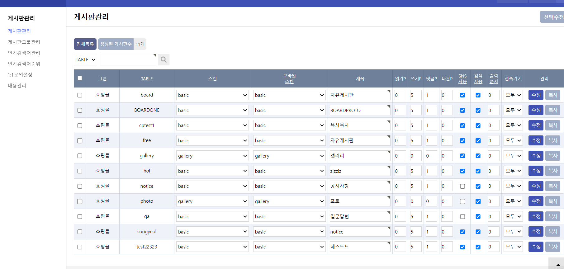Sort by 스킨 column header

(212, 79)
